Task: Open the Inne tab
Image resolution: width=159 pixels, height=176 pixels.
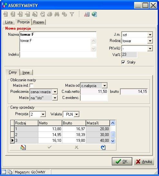Action: (26, 73)
